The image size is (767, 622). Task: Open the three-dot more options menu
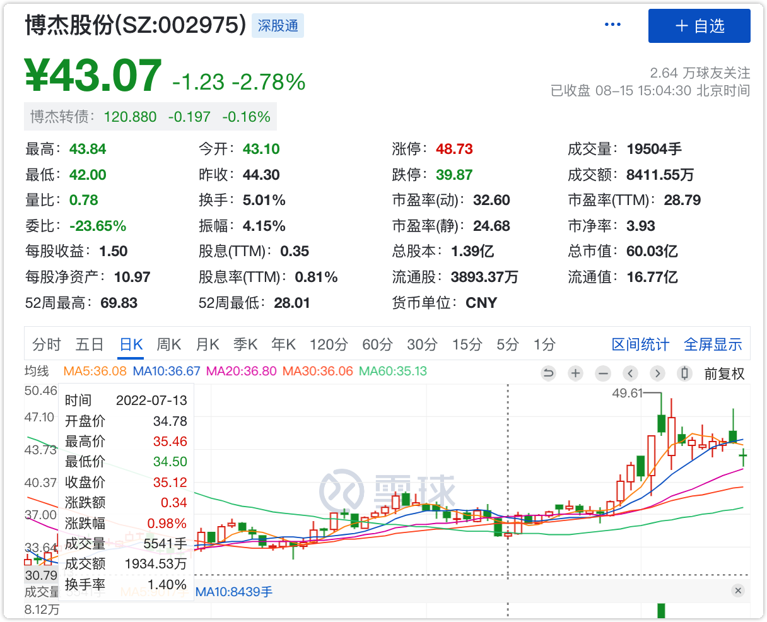pos(612,25)
